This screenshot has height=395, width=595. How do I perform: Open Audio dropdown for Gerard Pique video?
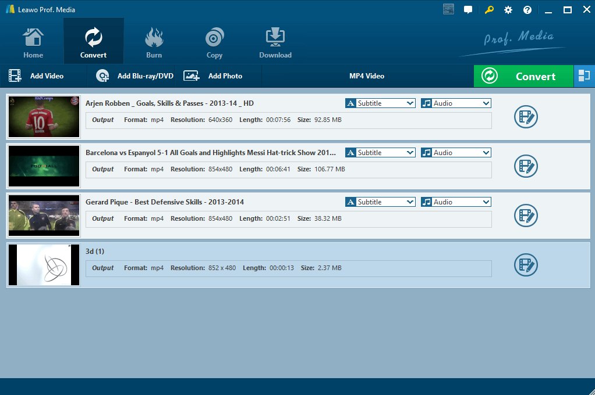[x=456, y=202]
